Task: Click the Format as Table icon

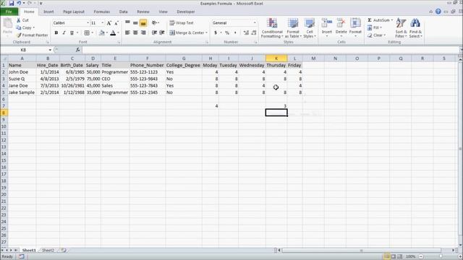Action: [293, 23]
